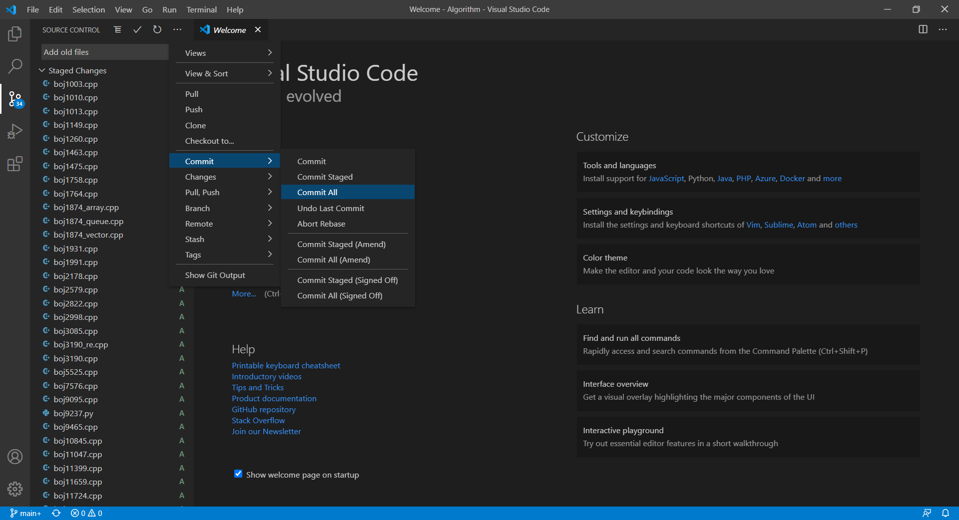This screenshot has height=520, width=959.
Task: Open the Manage gear icon
Action: pos(15,489)
